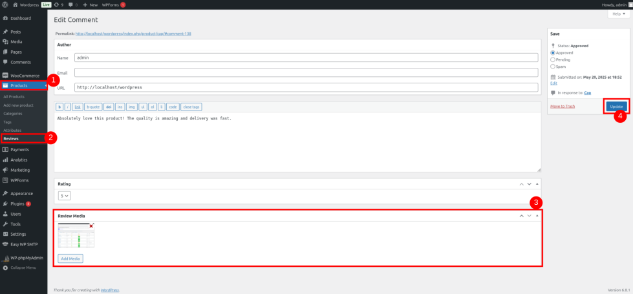The image size is (633, 294).
Task: Insert list item with li quicktag
Action: coord(162,107)
